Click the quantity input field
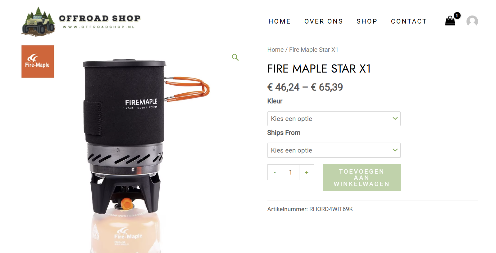 (x=291, y=172)
